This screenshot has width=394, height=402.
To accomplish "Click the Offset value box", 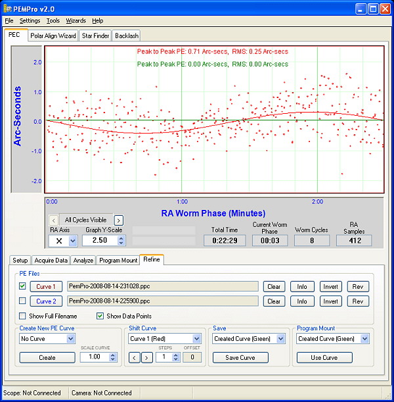I will coord(192,357).
